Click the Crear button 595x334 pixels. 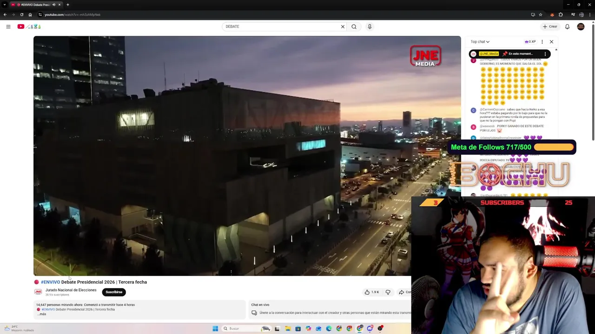550,26
